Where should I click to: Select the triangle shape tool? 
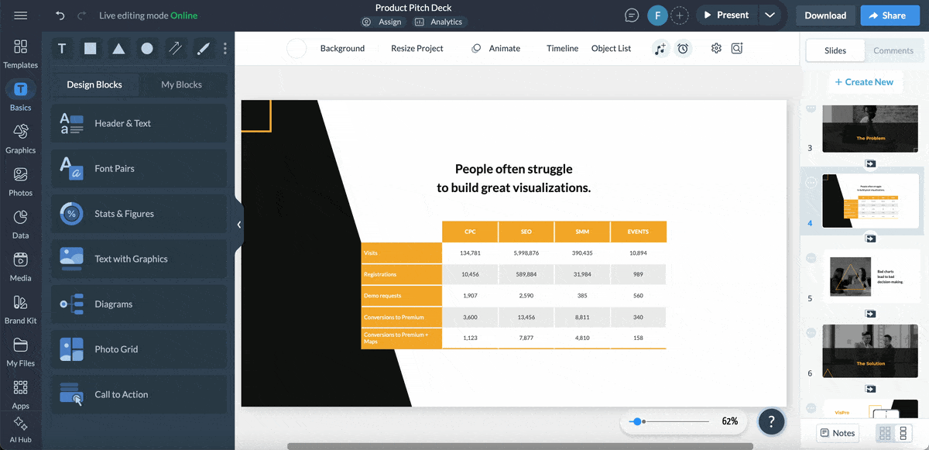point(118,49)
